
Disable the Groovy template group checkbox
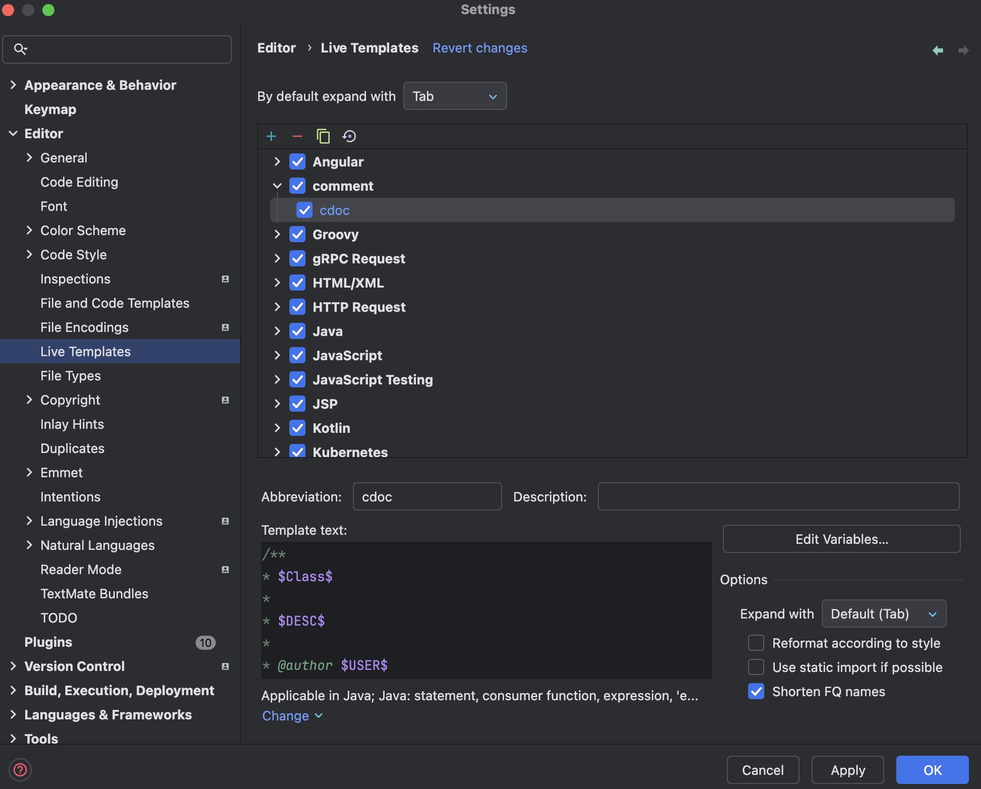click(x=297, y=234)
